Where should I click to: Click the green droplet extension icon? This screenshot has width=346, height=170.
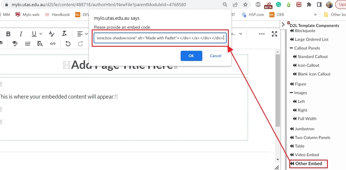pyautogui.click(x=289, y=4)
